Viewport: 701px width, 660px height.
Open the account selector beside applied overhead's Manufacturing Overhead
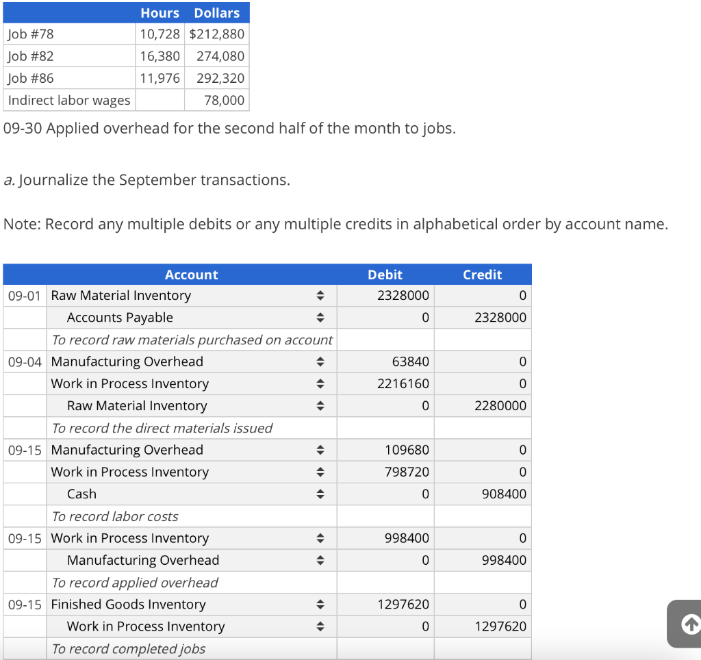coord(320,560)
